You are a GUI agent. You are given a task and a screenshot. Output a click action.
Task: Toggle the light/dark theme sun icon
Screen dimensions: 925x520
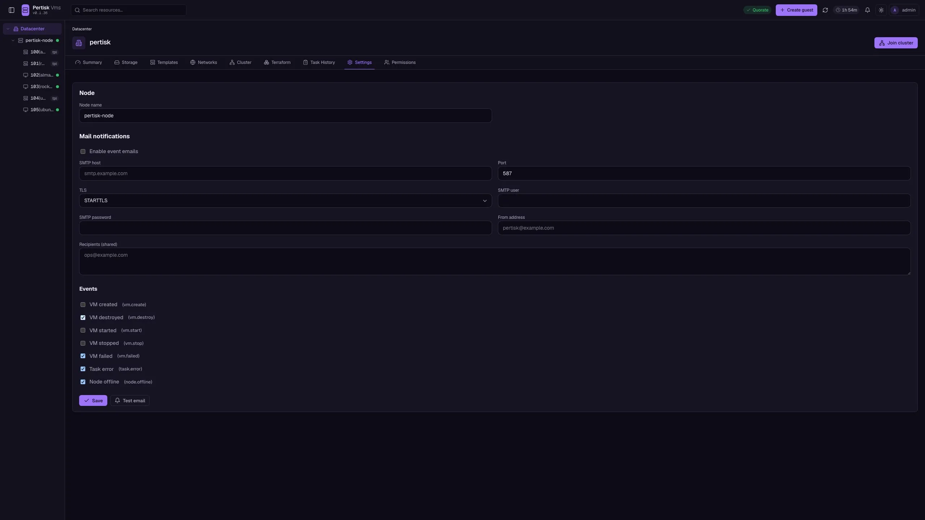[881, 10]
